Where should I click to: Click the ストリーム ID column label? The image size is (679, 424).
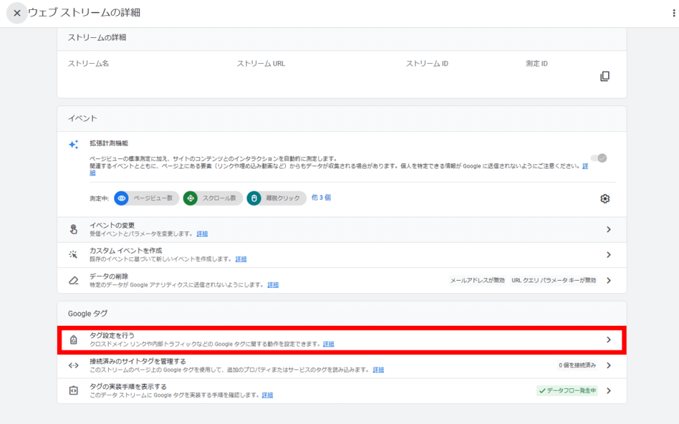pos(427,63)
